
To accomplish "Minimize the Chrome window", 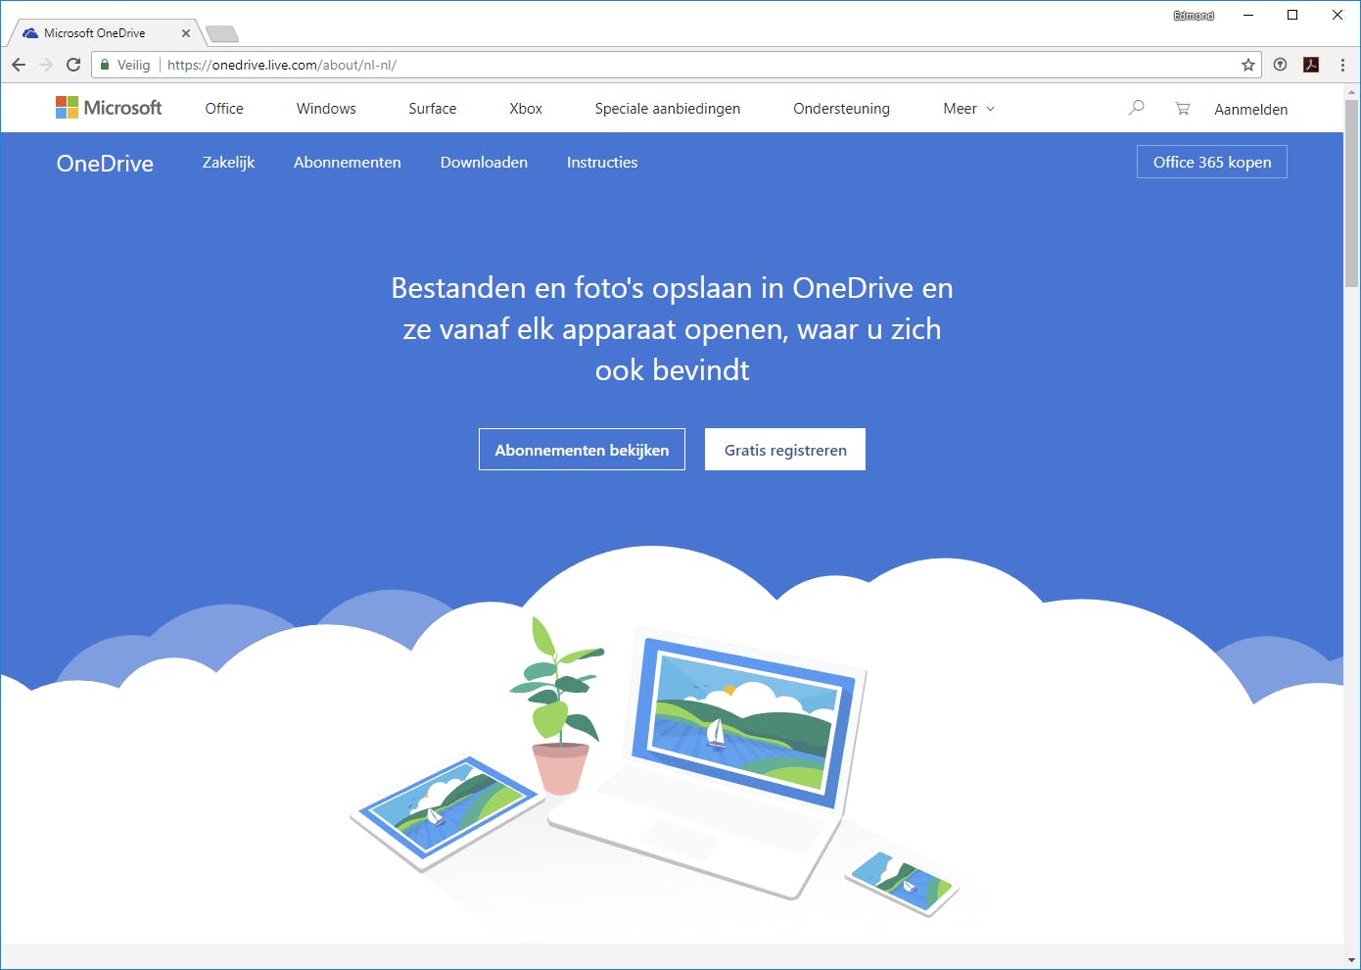I will coord(1248,15).
